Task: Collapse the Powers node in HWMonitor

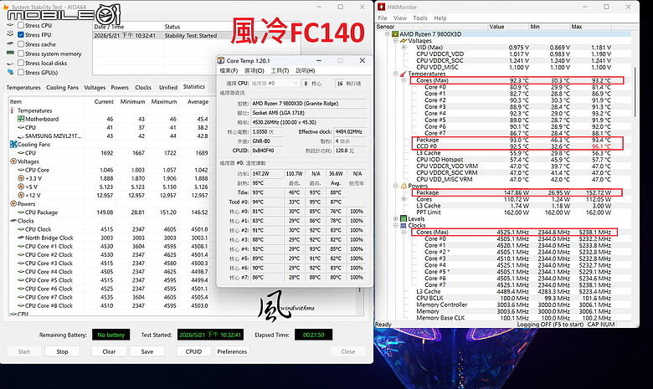Action: tap(396, 186)
